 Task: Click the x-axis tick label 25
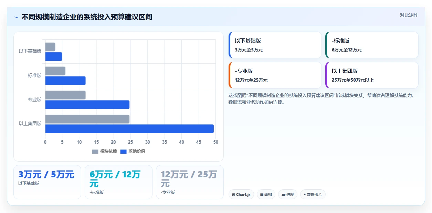[130, 142]
